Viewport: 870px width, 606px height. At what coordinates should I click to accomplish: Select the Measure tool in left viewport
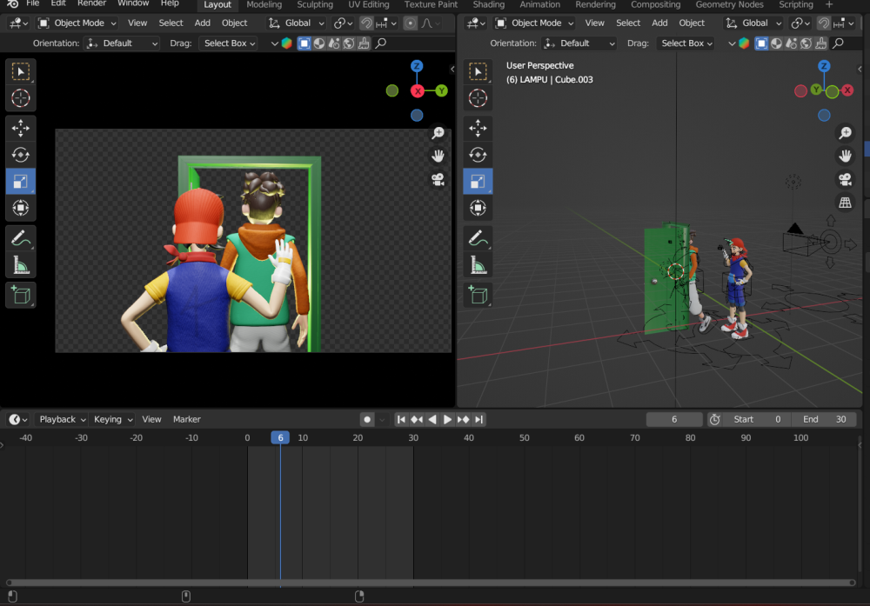coord(21,265)
